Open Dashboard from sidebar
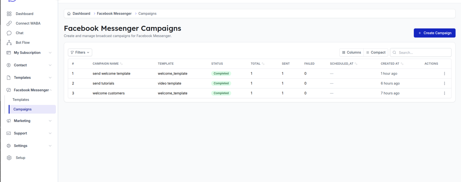Image resolution: width=461 pixels, height=182 pixels. 24,14
